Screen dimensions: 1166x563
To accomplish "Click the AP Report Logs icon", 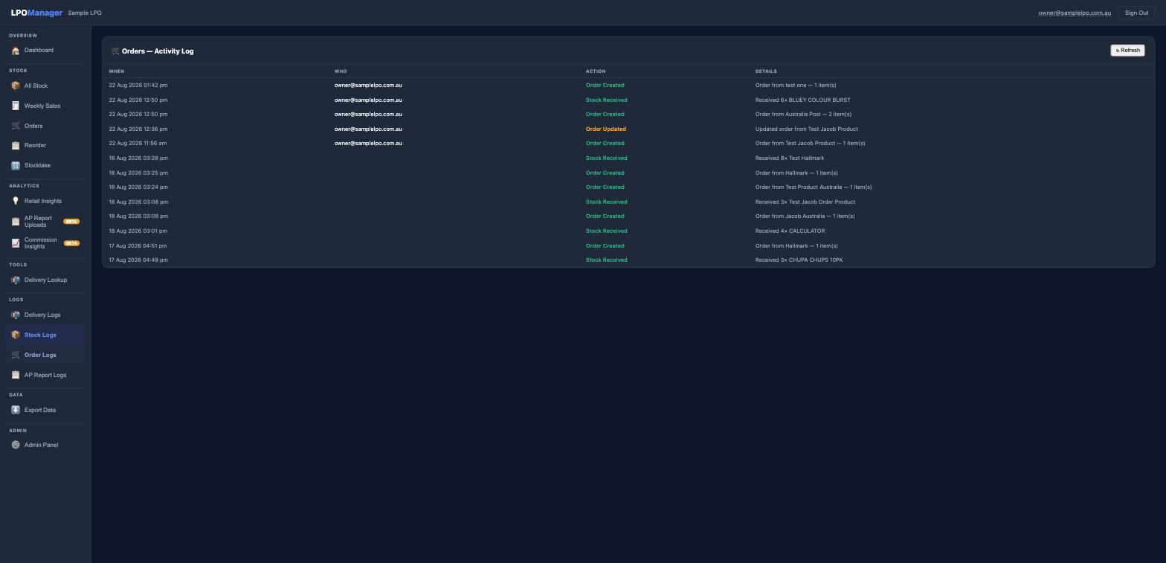I will pyautogui.click(x=16, y=375).
